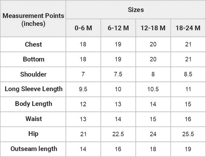
Task: Select the Long Sleeve Length 10.5 cell
Action: point(153,89)
